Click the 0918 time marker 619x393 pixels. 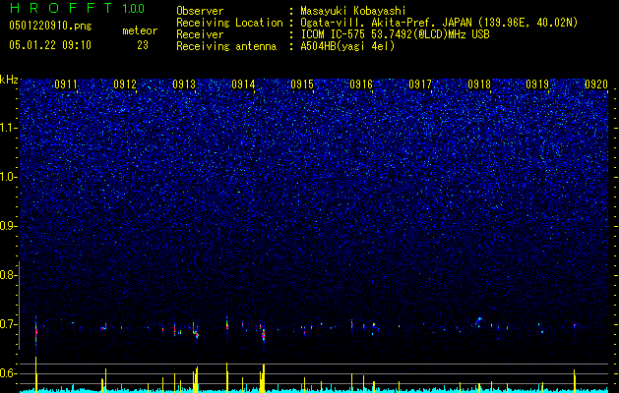coord(479,84)
